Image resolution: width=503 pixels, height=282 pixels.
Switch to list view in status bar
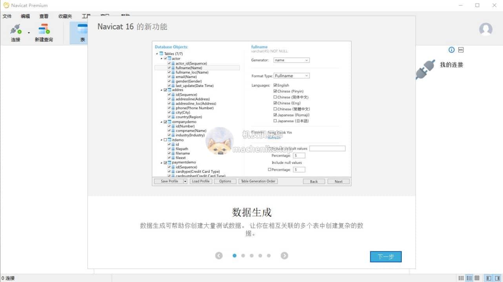pyautogui.click(x=469, y=278)
